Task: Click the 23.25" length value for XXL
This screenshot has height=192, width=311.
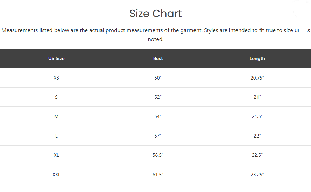Action: coord(257,175)
